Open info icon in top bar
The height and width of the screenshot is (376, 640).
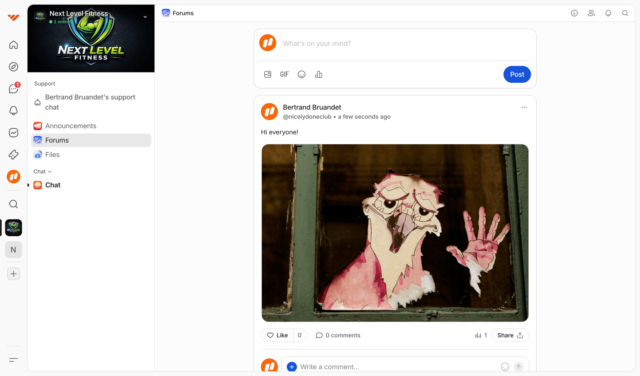574,13
